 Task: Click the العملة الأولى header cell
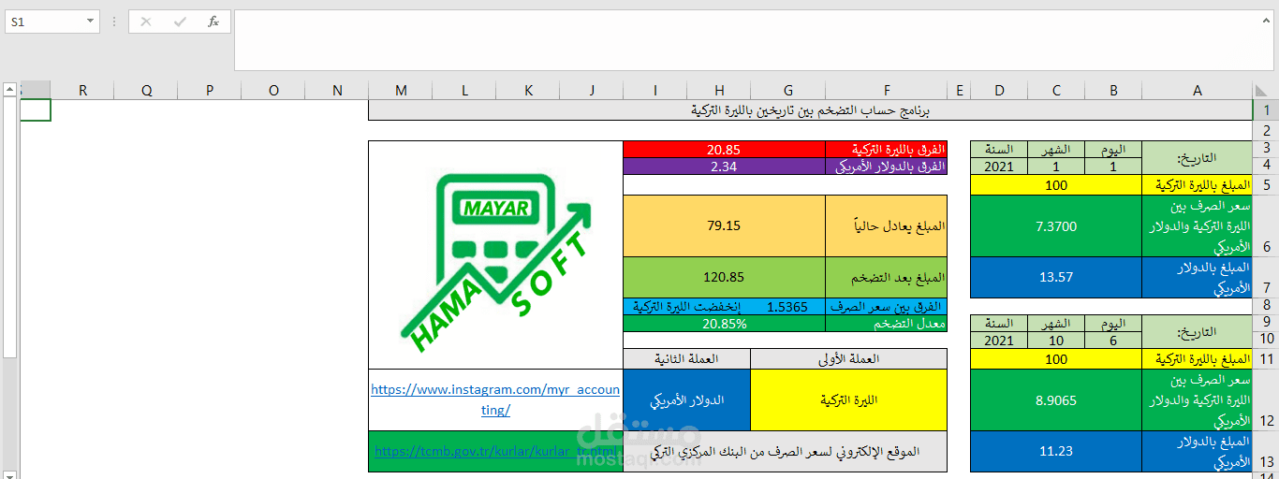click(848, 358)
